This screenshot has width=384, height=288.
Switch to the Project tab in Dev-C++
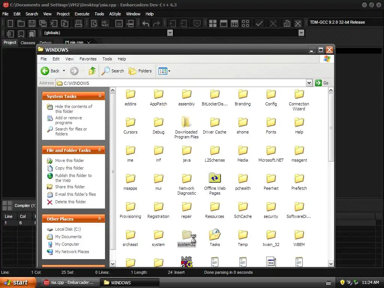(10, 42)
